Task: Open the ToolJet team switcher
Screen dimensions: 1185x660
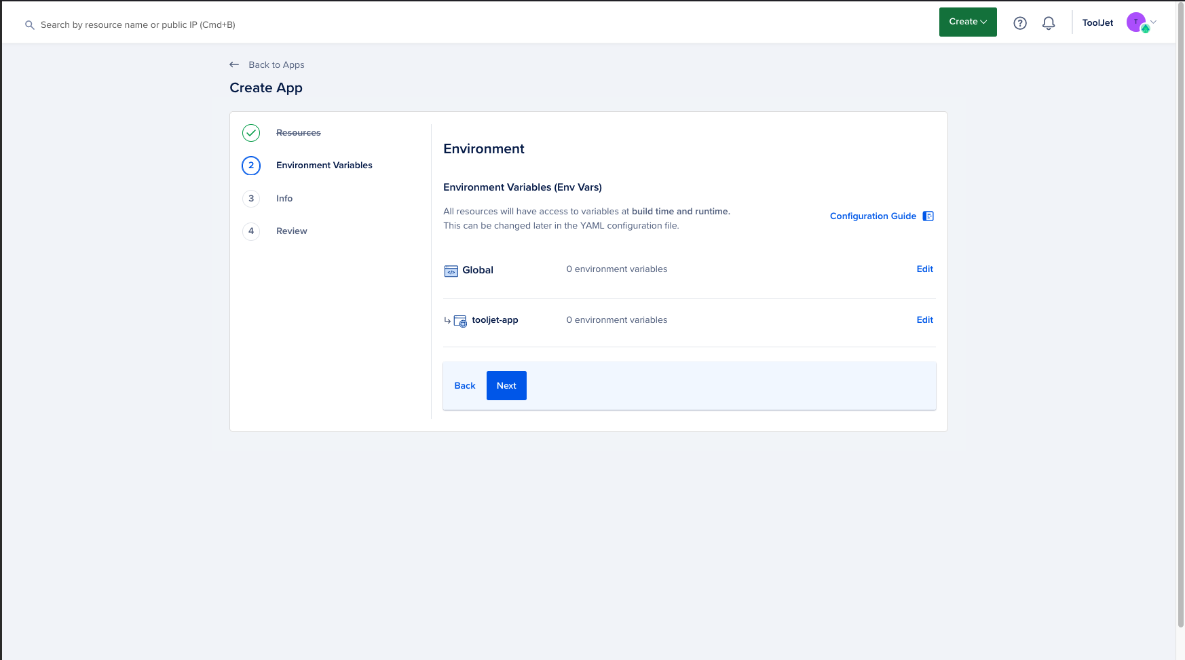Action: pyautogui.click(x=1097, y=23)
